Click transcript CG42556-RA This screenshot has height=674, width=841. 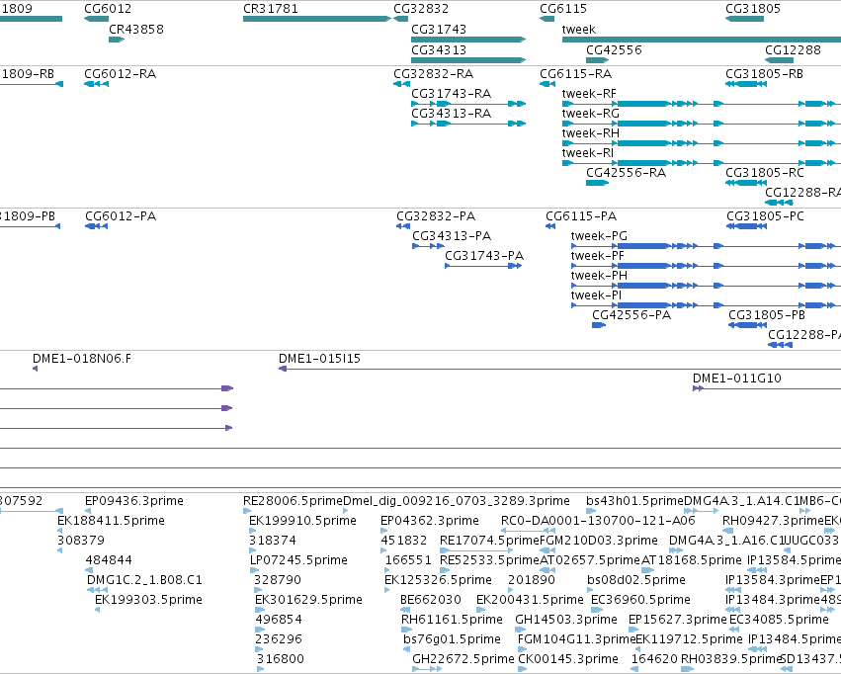coord(598,183)
